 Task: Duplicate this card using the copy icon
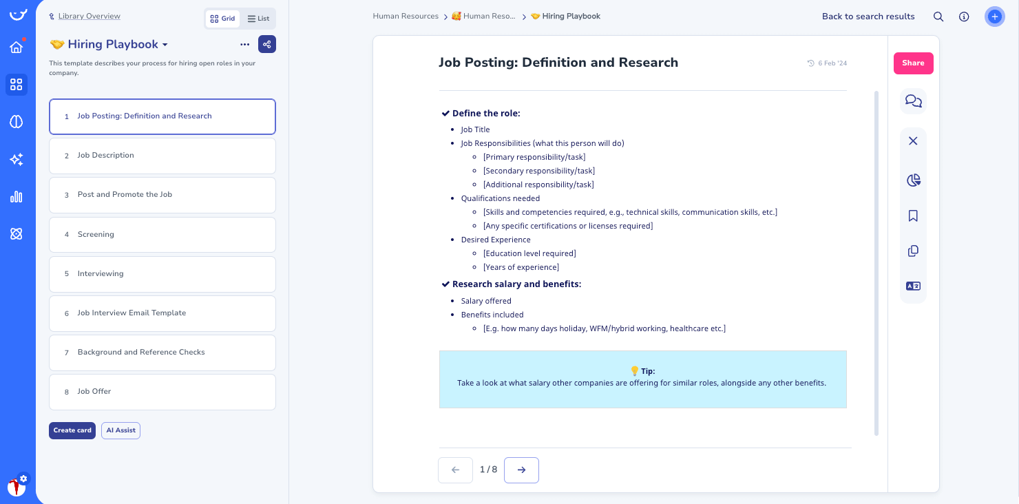(913, 251)
